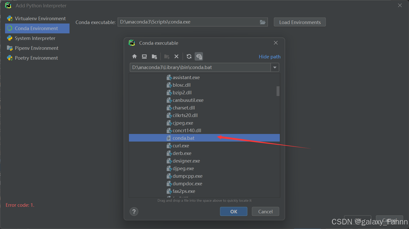This screenshot has height=229, width=409.
Task: Toggle the Show Hidden Files and Directories icon
Action: [x=199, y=56]
